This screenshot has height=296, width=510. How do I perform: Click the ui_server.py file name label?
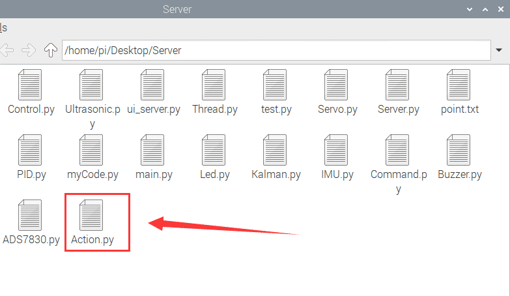[154, 110]
